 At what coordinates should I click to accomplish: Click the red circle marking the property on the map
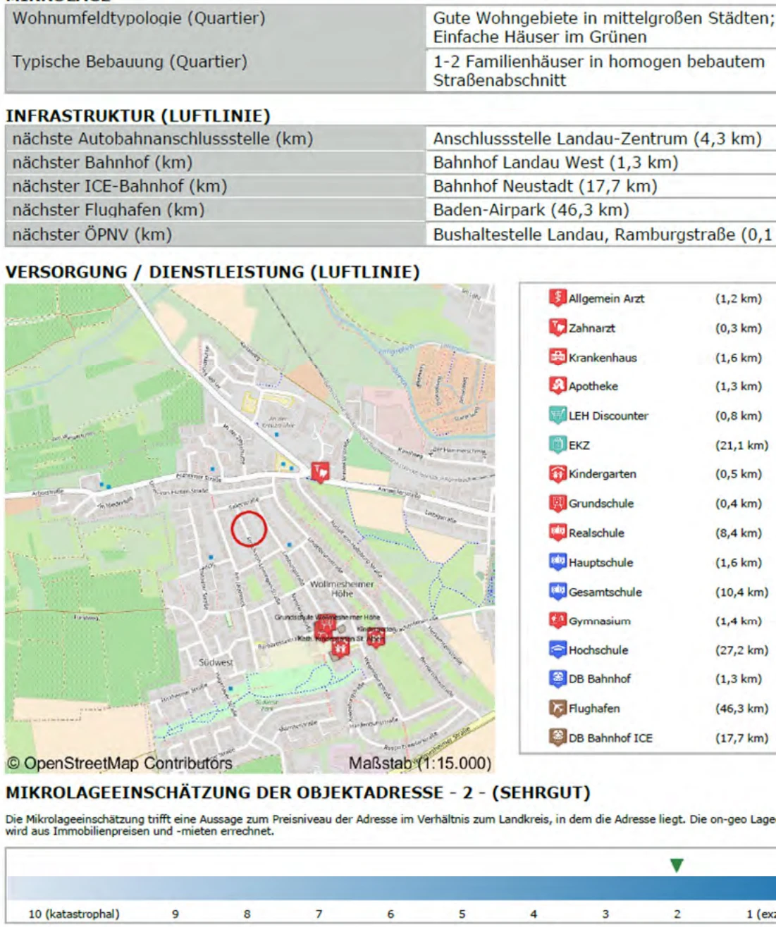(249, 530)
